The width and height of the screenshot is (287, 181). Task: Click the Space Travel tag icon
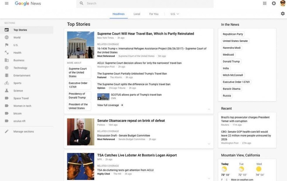tap(7, 98)
